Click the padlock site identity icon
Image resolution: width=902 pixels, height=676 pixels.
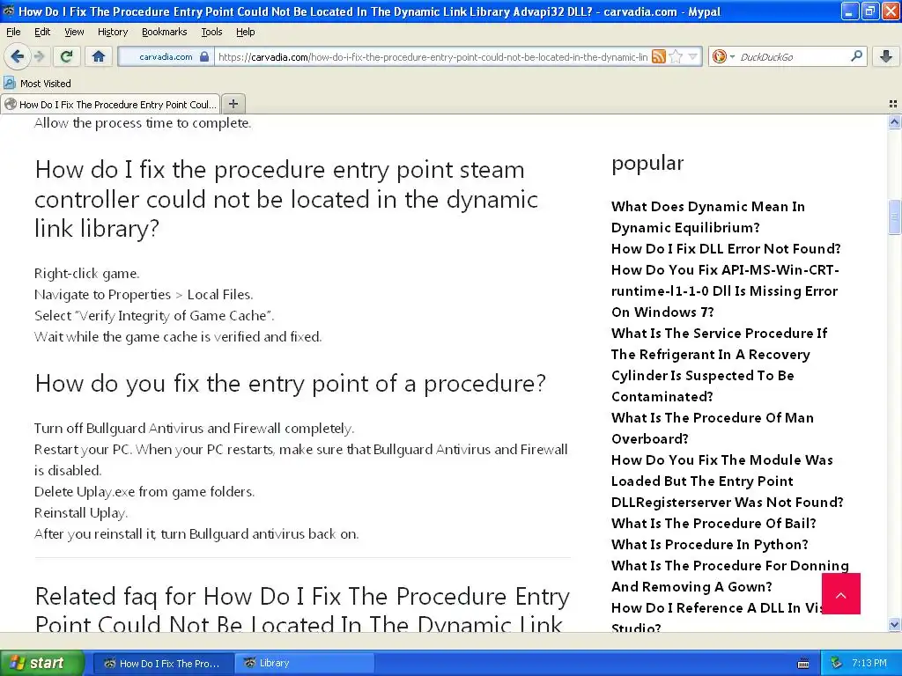point(204,56)
